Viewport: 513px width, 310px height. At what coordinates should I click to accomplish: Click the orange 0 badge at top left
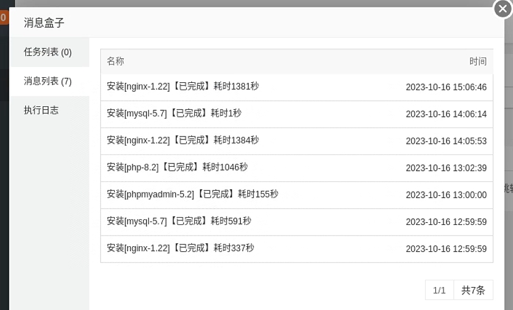pyautogui.click(x=3, y=17)
